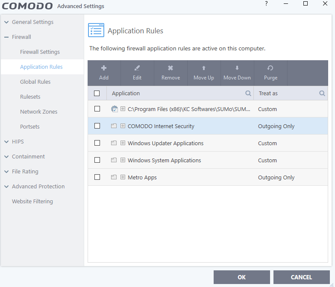
Task: Open the Treat as column search icon
Action: point(322,93)
